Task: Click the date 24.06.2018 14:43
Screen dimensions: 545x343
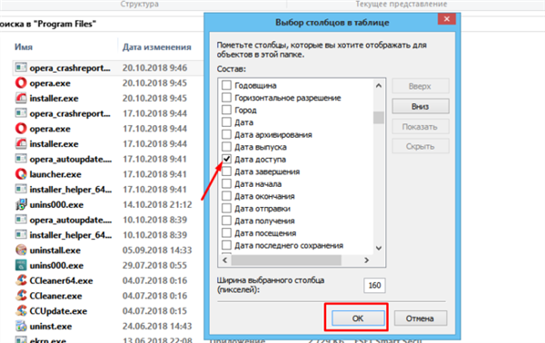Action: (157, 326)
